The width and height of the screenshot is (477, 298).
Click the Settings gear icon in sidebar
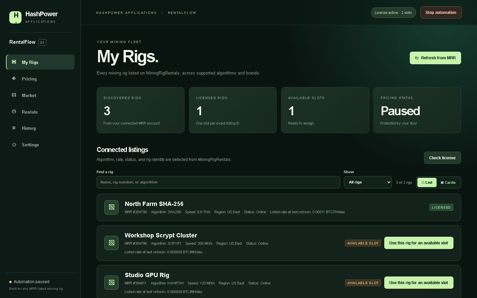point(14,145)
